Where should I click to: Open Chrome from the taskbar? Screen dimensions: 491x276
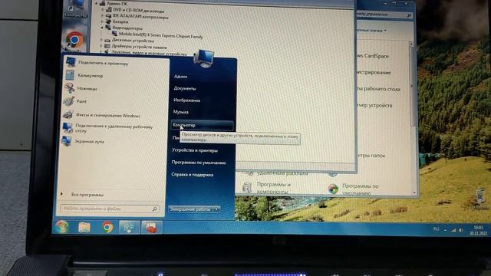point(107,227)
